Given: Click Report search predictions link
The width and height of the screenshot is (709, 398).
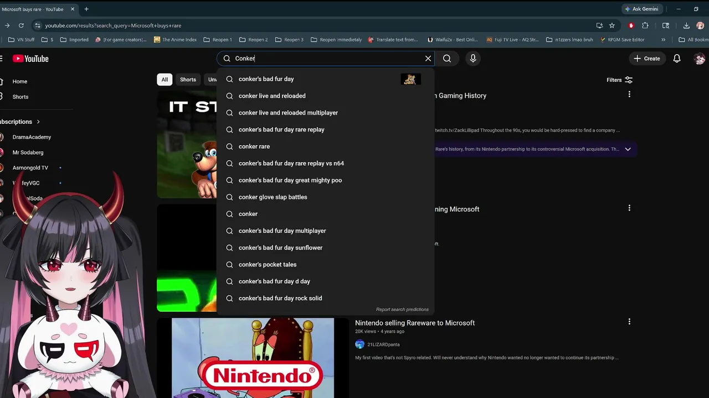Looking at the screenshot, I should pyautogui.click(x=402, y=310).
